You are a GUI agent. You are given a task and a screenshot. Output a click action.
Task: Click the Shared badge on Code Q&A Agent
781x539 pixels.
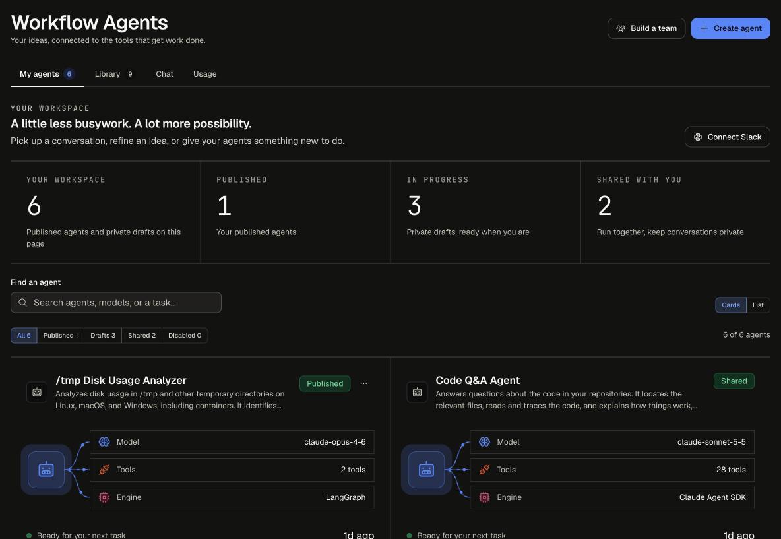[x=734, y=381]
